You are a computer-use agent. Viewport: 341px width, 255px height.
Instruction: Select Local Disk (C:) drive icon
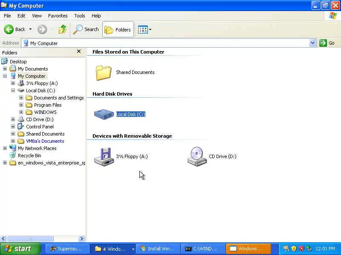(104, 114)
